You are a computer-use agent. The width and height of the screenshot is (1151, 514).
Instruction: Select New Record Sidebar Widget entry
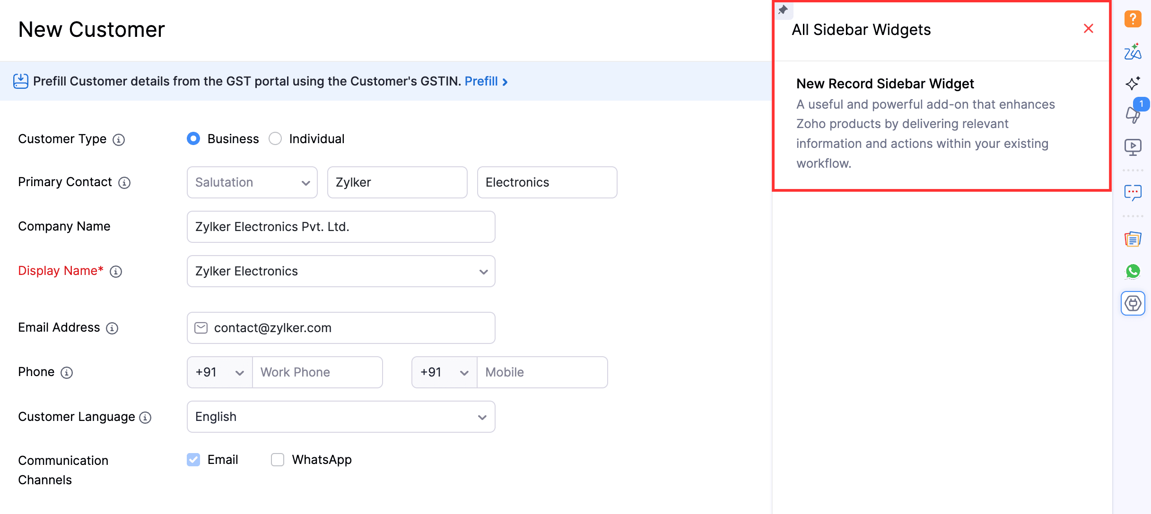885,84
